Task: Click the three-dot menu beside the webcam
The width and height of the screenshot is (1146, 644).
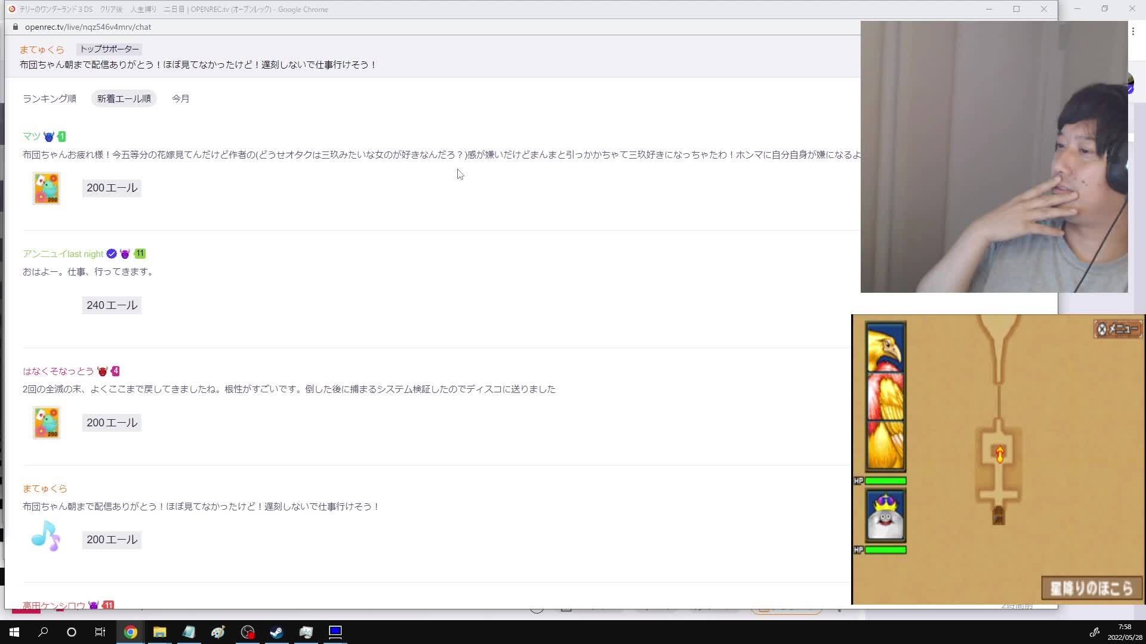Action: pos(1133,31)
